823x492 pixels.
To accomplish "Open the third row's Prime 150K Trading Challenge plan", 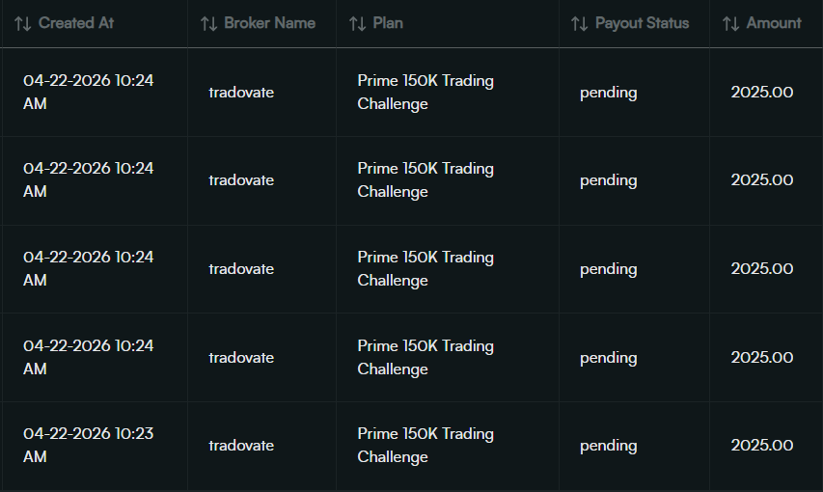I will click(425, 268).
